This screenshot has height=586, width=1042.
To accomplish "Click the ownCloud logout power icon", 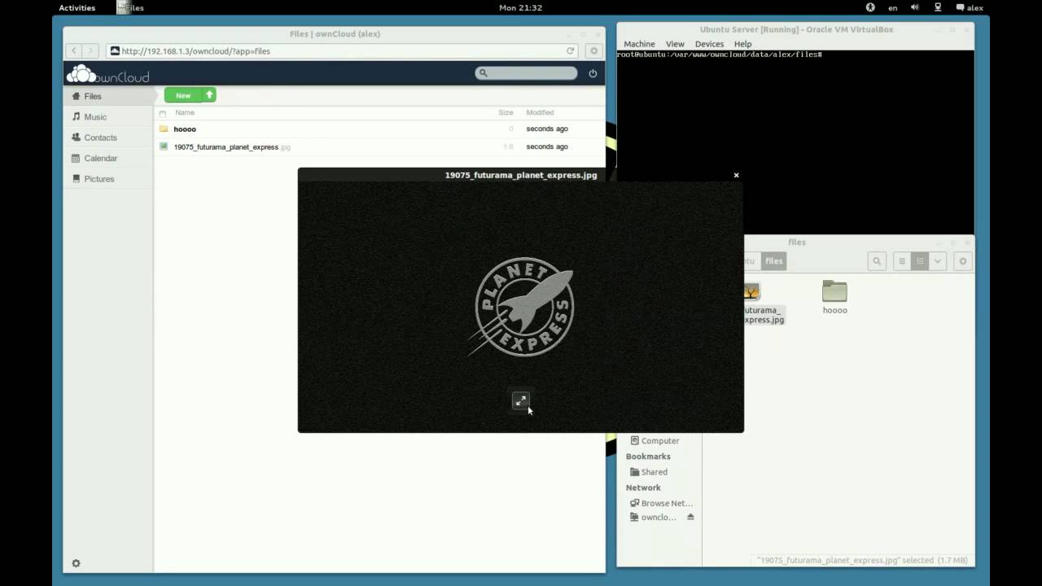I will point(593,73).
